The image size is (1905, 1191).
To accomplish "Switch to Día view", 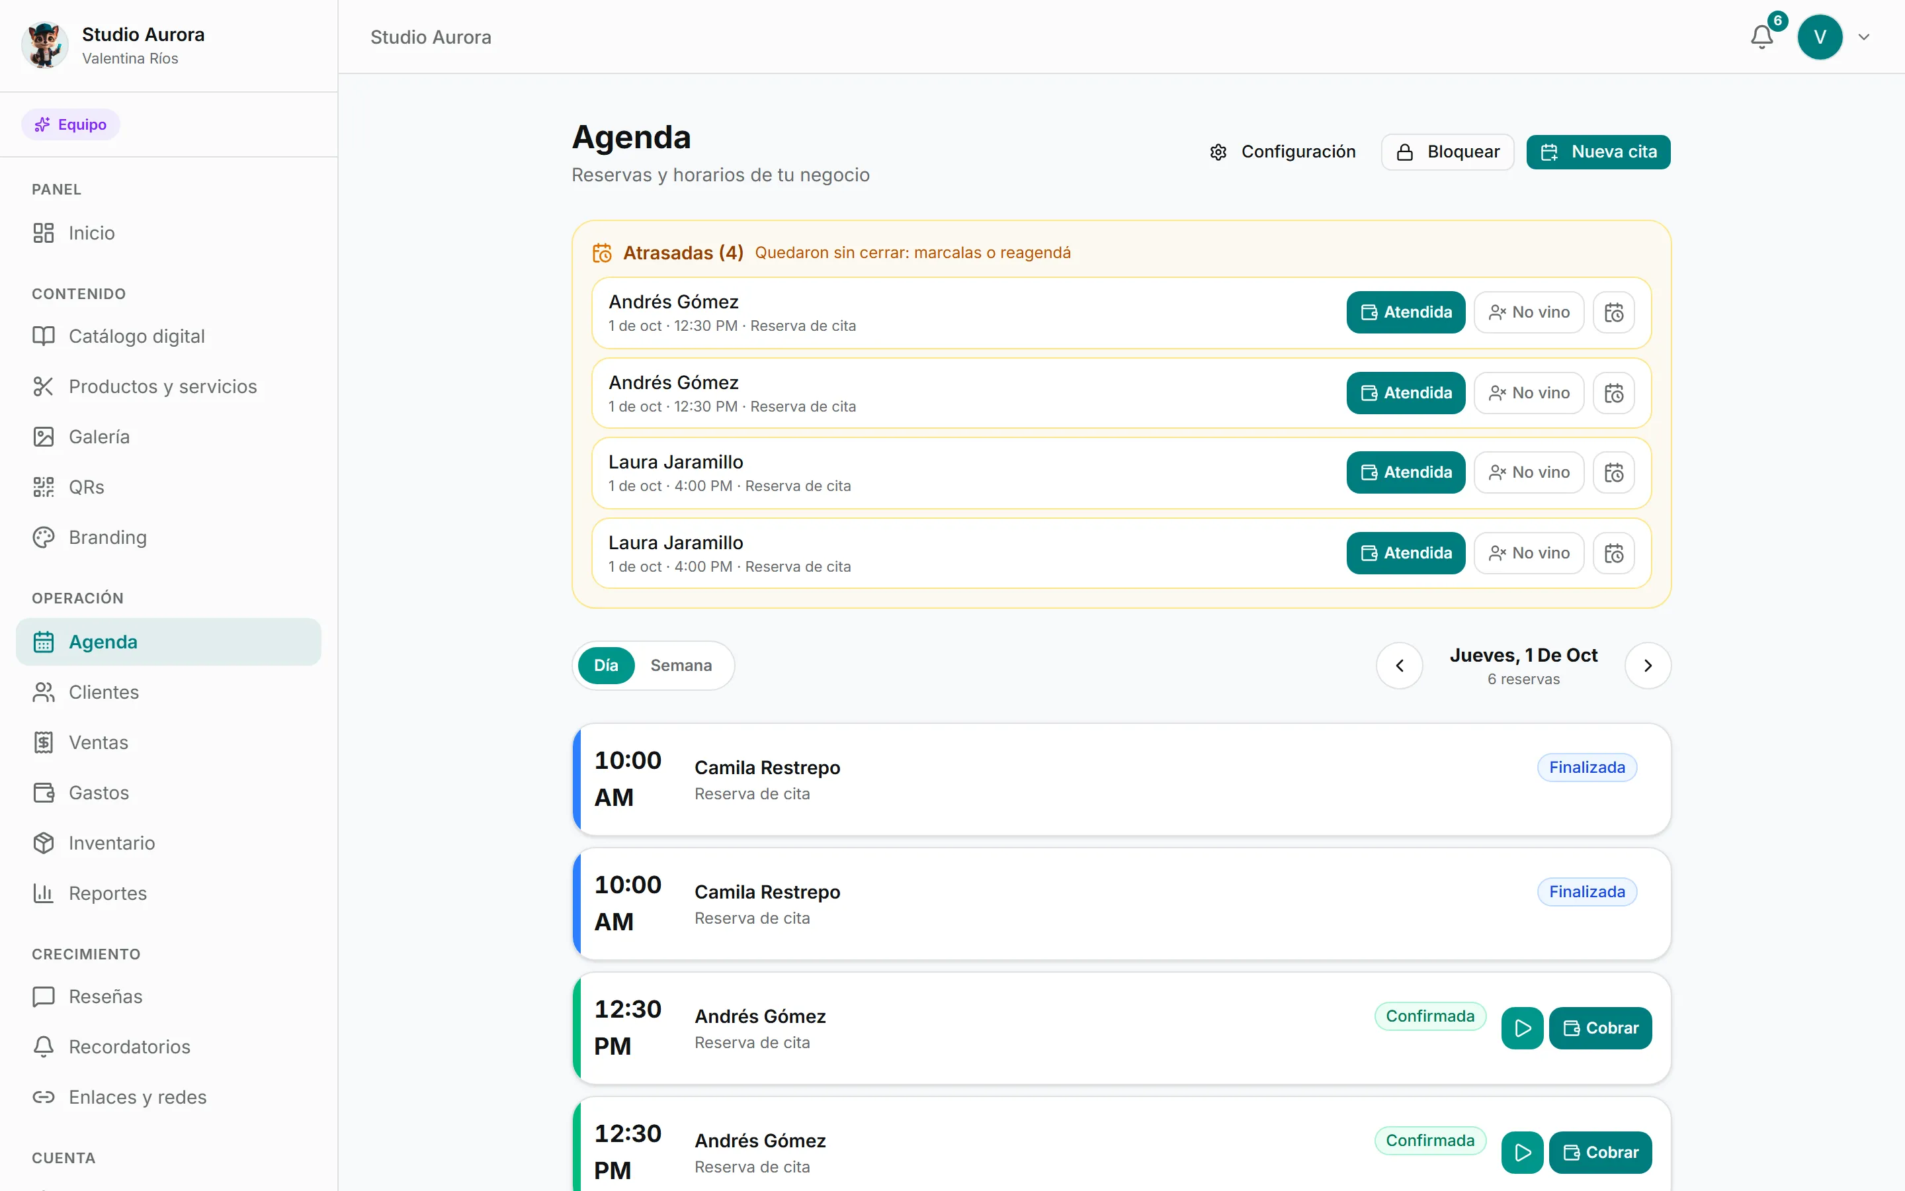I will (606, 666).
